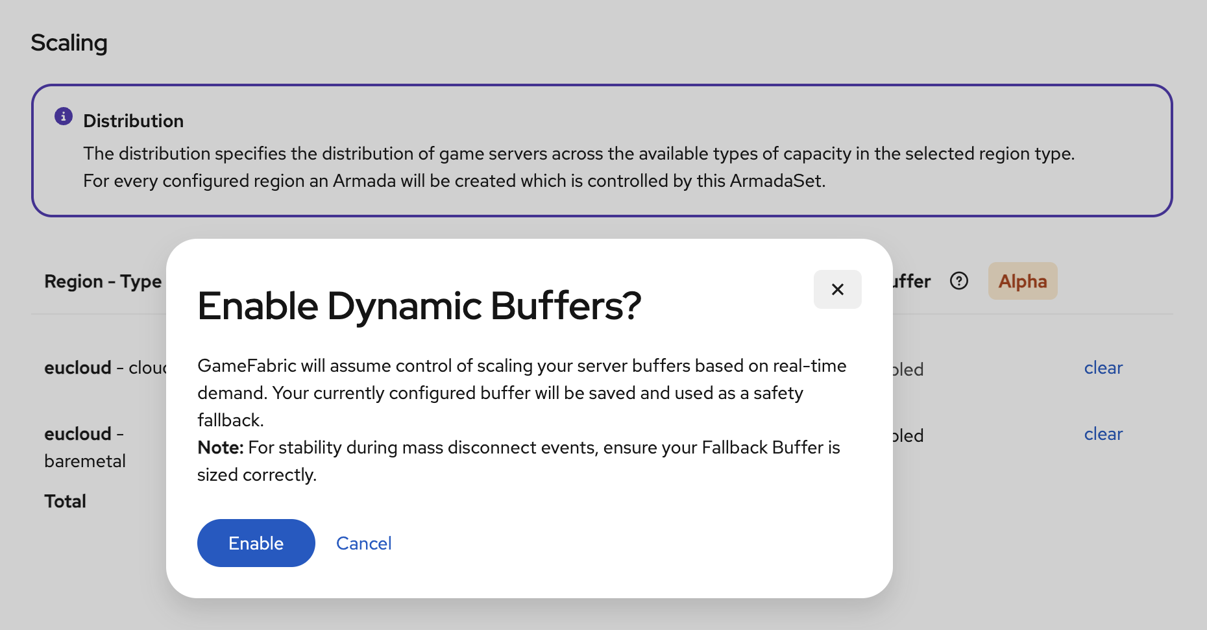The image size is (1207, 630).
Task: Click the Total row label
Action: (65, 501)
